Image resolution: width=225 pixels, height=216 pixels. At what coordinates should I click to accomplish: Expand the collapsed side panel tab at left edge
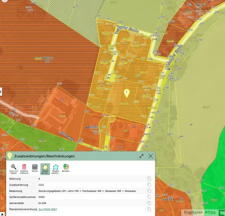tap(1, 91)
